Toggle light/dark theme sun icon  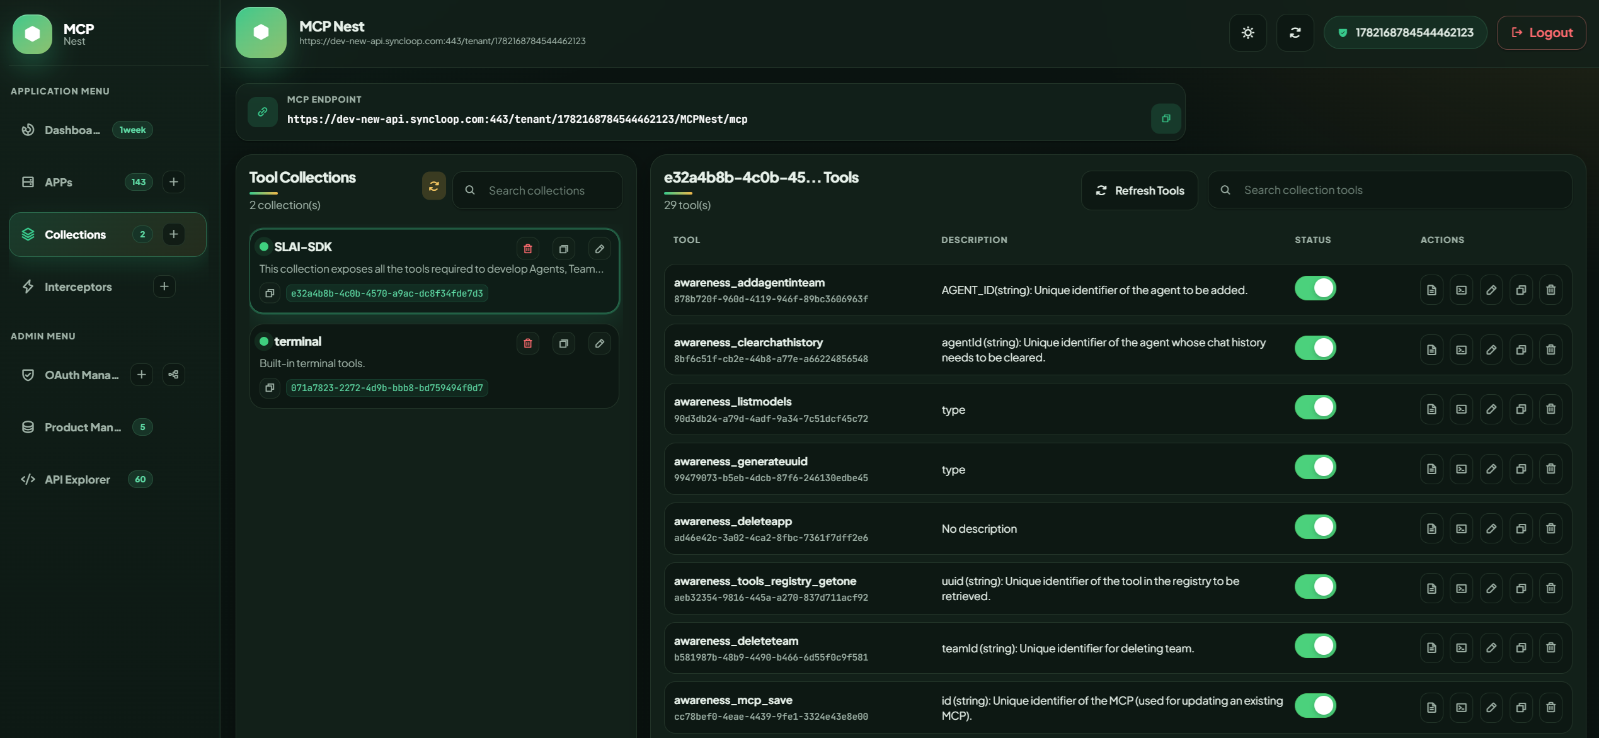coord(1247,33)
